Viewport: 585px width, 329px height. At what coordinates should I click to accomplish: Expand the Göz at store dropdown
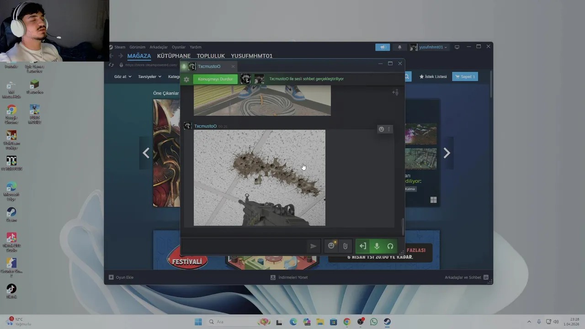[122, 76]
